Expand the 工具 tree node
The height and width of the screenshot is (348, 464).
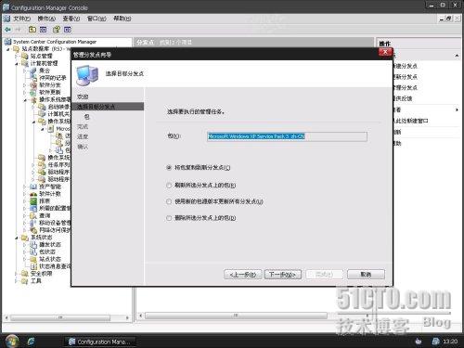[17, 281]
